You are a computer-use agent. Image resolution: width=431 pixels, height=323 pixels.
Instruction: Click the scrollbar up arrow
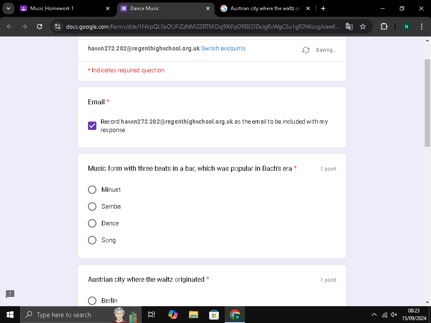click(427, 40)
